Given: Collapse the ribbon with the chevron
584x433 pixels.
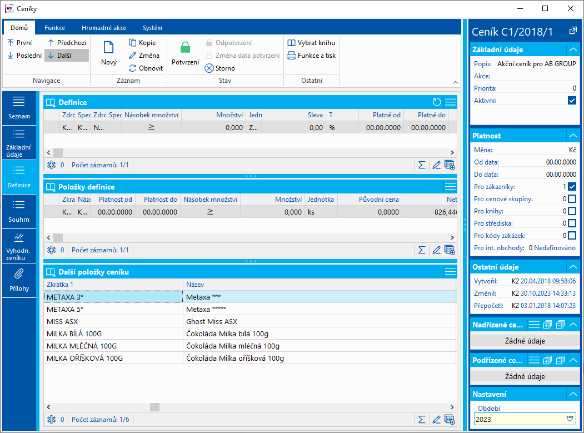Looking at the screenshot, I should tap(455, 82).
